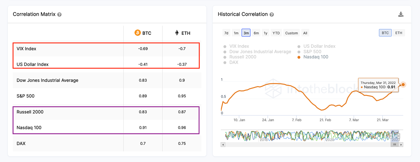This screenshot has height=162, width=420.
Task: Click DAX ETH value 0.75
Action: pyautogui.click(x=182, y=144)
